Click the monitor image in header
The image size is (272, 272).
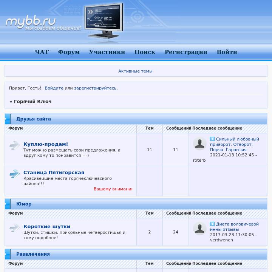[x=104, y=20]
